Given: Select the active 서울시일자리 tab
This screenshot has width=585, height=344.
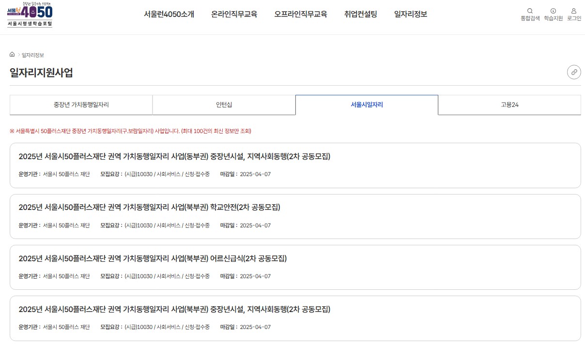Looking at the screenshot, I should [367, 105].
